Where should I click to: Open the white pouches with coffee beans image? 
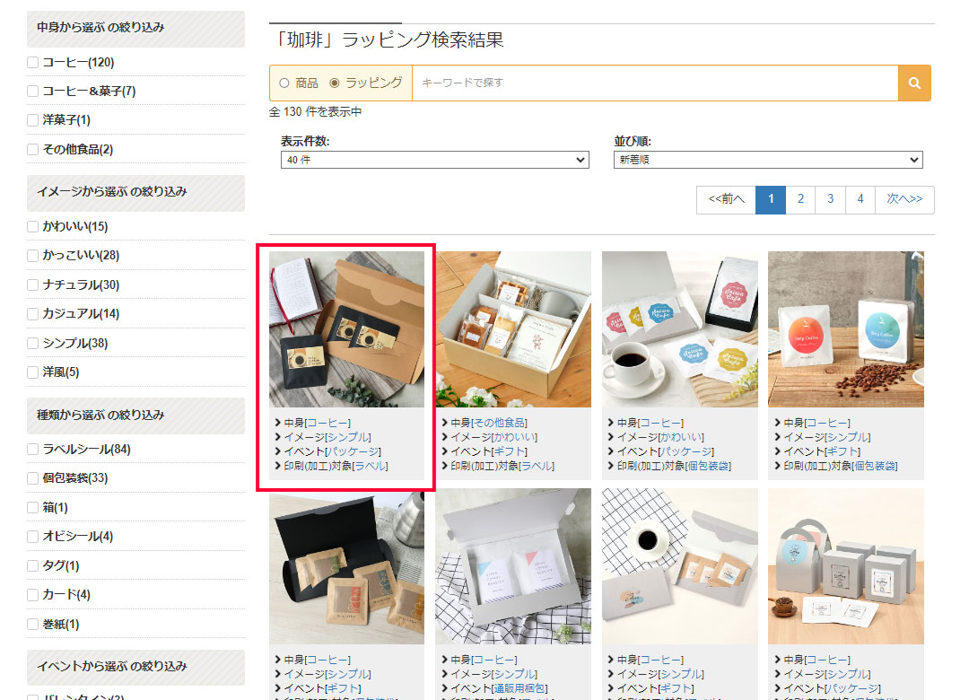(x=846, y=329)
